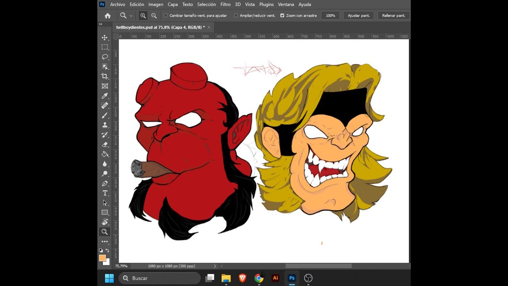The height and width of the screenshot is (286, 508).
Task: Open the Plugins menu
Action: click(x=266, y=4)
